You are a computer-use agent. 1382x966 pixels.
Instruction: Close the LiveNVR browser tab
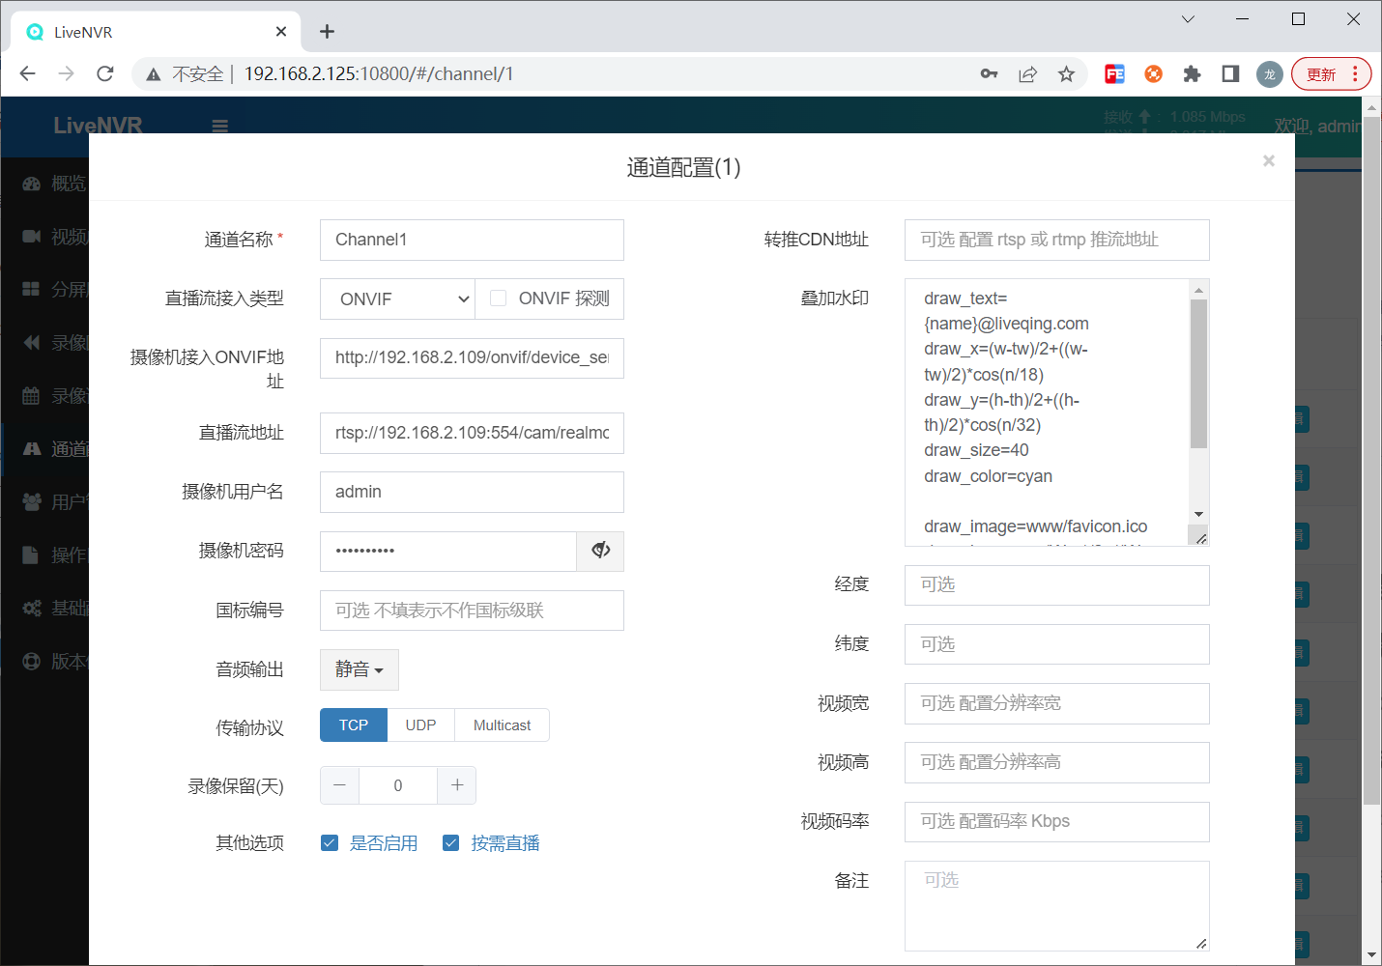click(281, 32)
